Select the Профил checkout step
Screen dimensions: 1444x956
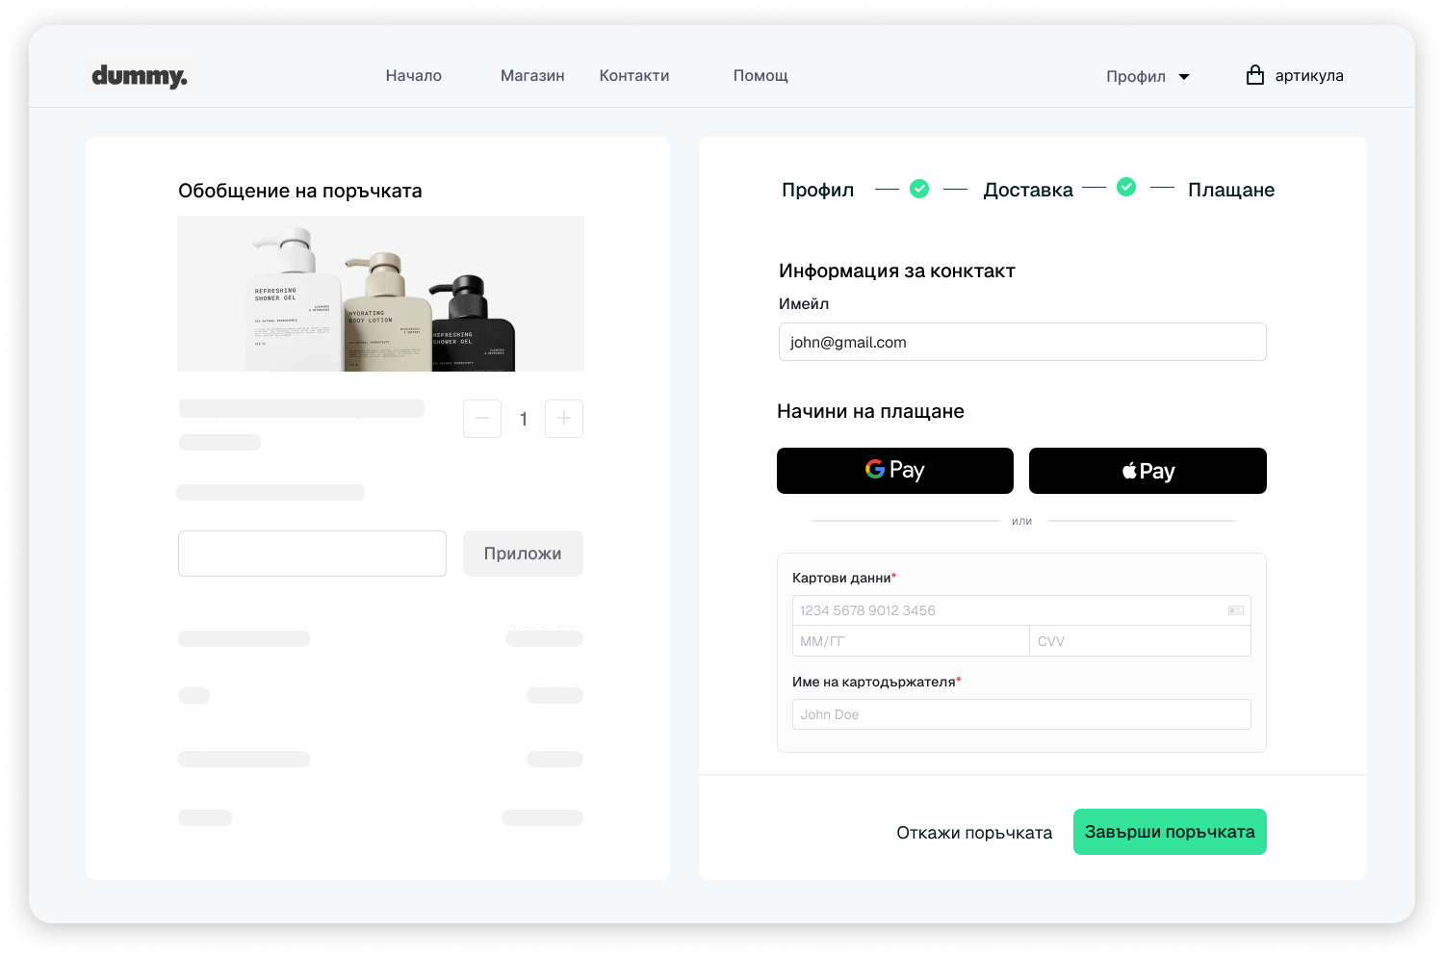[x=817, y=190]
